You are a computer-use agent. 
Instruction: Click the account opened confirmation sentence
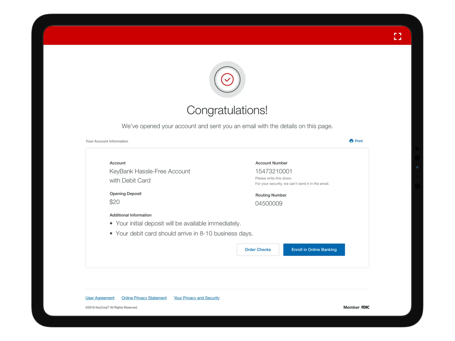pos(227,126)
